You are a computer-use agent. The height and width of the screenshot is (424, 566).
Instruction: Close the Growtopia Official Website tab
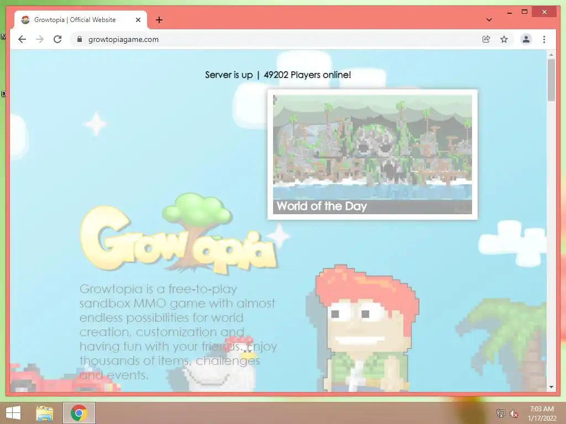[138, 20]
